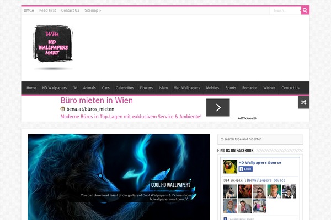Click the bena.at/büros_mieten ad URL
The height and width of the screenshot is (220, 331).
click(90, 109)
